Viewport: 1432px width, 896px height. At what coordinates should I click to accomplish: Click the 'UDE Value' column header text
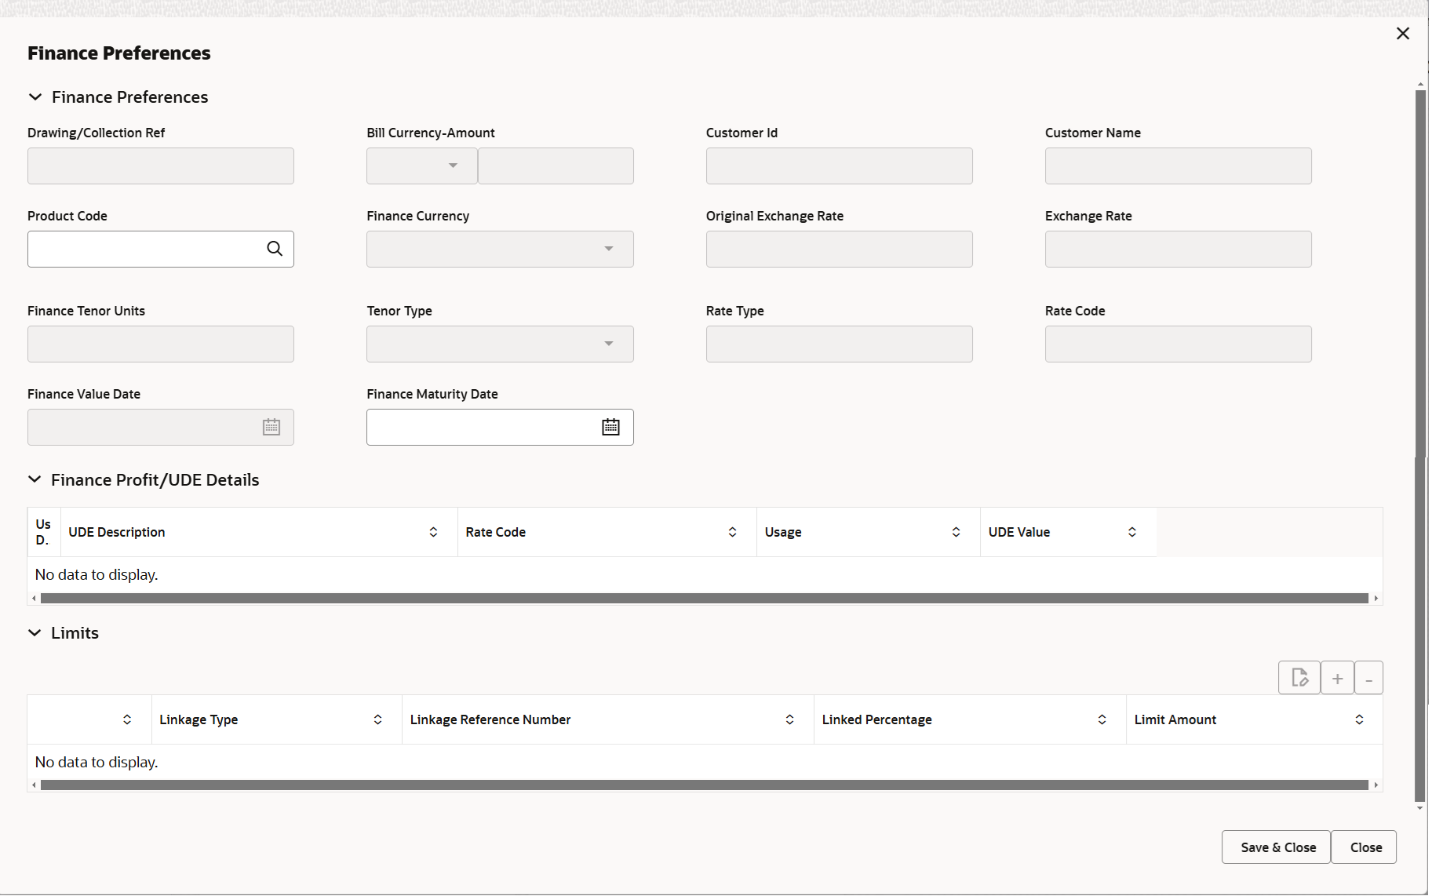[x=1019, y=532]
